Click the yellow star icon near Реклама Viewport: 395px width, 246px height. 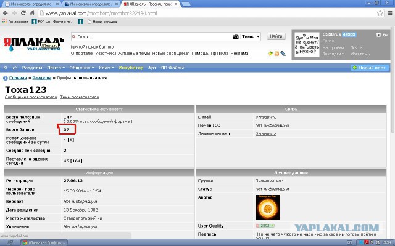(x=270, y=54)
